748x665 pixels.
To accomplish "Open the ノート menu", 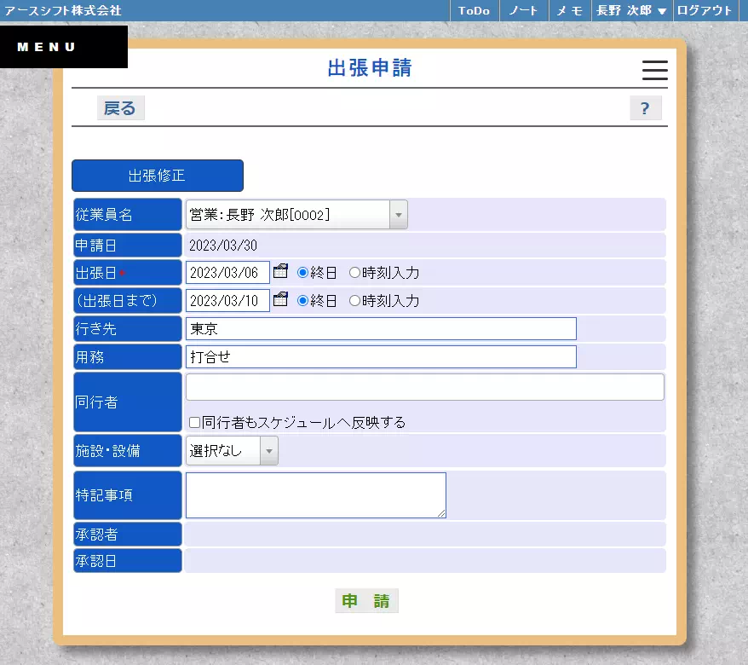I will pyautogui.click(x=525, y=11).
